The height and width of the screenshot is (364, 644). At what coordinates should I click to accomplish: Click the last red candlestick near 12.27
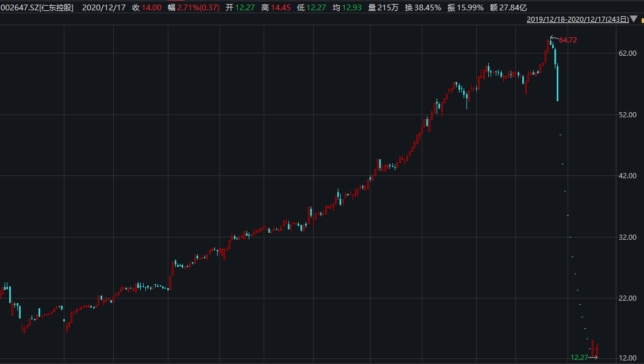(597, 351)
